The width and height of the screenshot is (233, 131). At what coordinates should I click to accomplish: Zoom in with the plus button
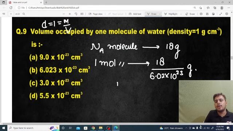click(70, 14)
